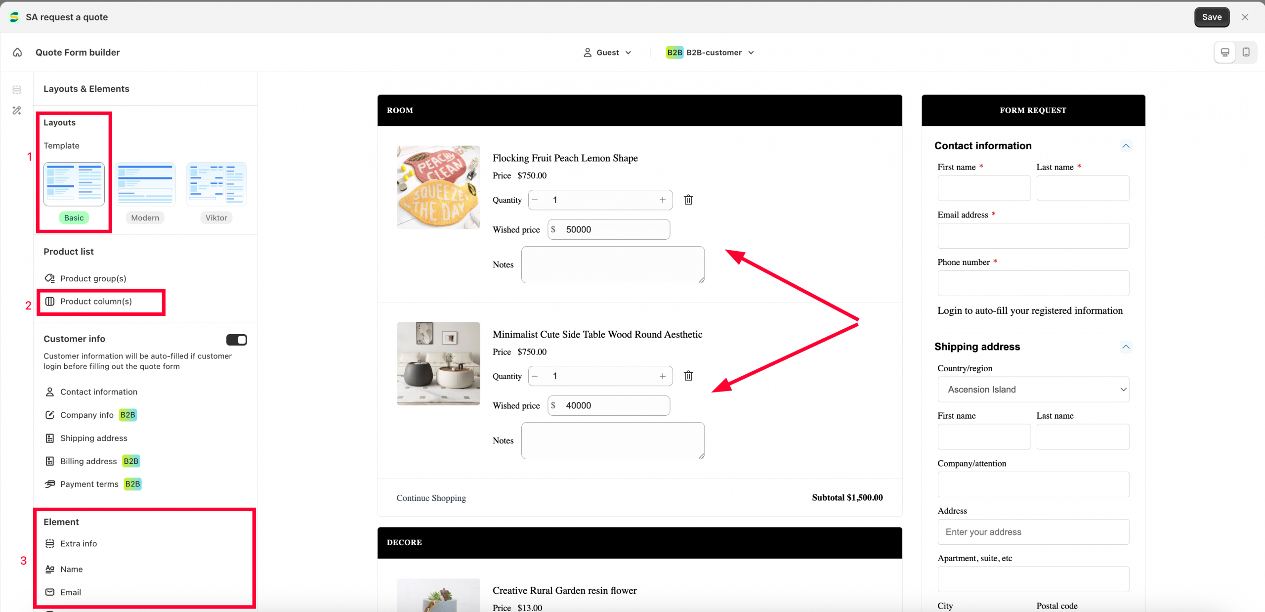
Task: Collapse the Contact information section
Action: click(1126, 146)
